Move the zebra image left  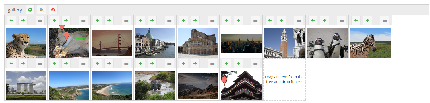(x=356, y=20)
